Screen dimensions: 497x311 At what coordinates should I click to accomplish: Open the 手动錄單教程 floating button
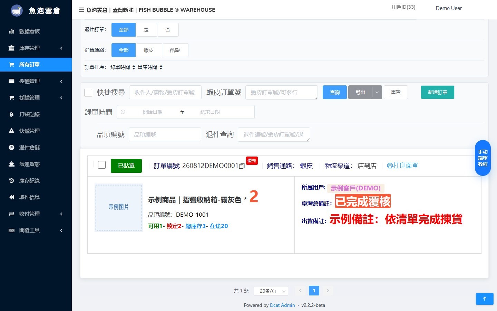pyautogui.click(x=483, y=158)
